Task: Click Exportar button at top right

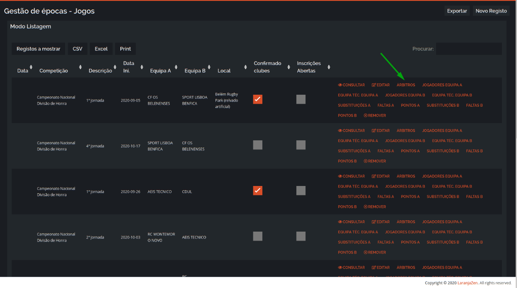Action: [457, 11]
